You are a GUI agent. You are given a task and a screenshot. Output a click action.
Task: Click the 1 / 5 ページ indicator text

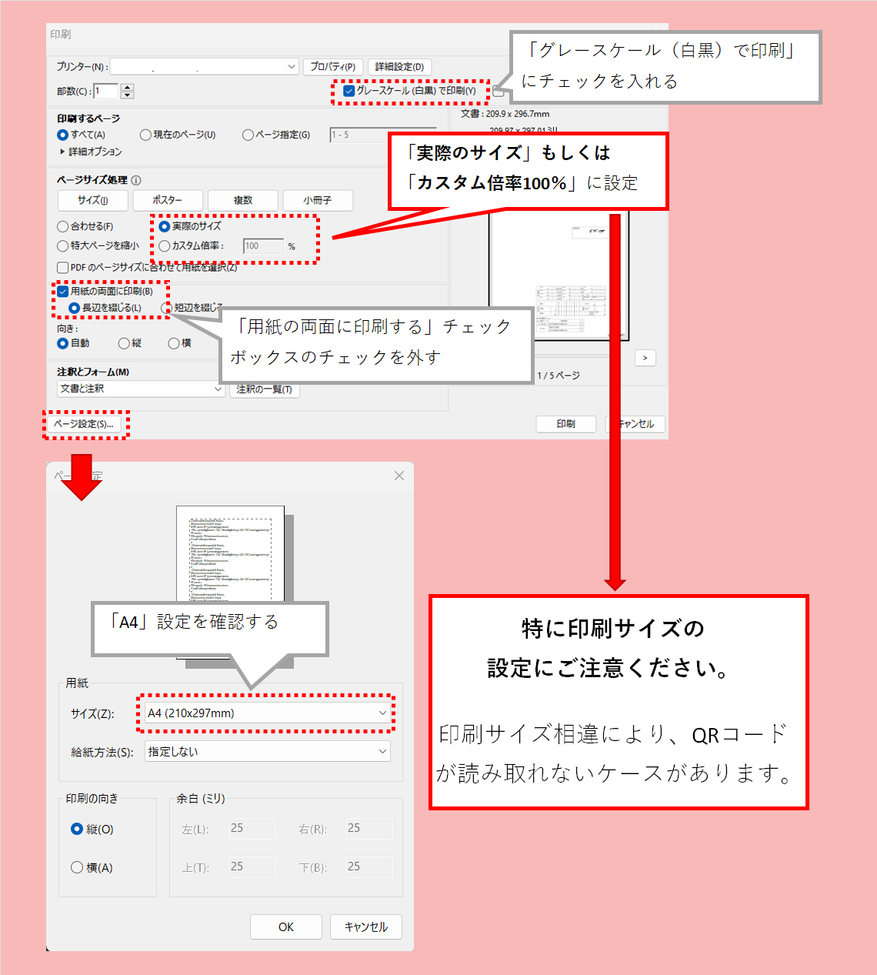[559, 376]
